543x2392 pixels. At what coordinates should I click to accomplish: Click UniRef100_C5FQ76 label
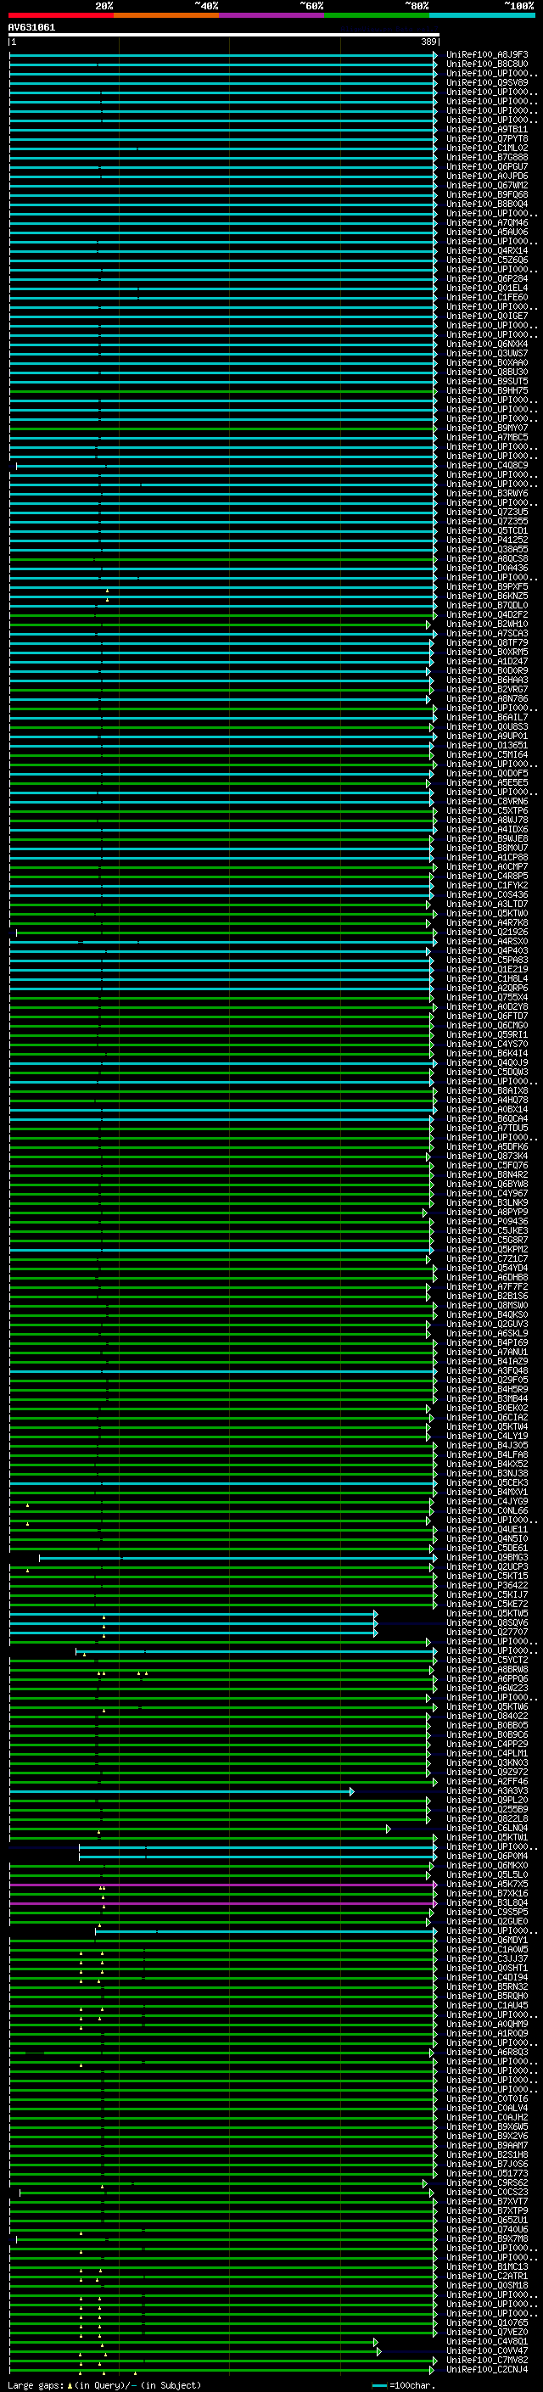click(x=487, y=1165)
